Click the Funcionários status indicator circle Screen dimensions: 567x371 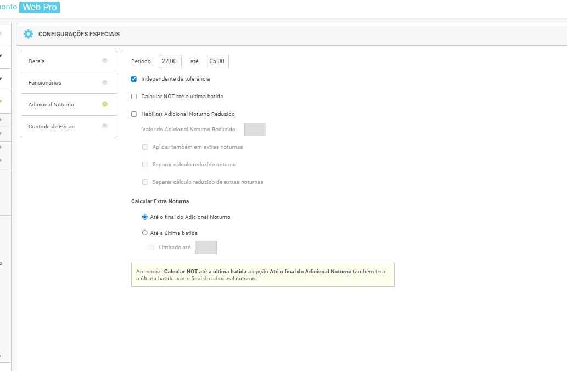click(105, 82)
